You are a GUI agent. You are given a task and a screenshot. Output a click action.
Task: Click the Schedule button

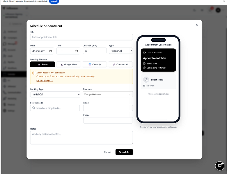[x=124, y=152]
